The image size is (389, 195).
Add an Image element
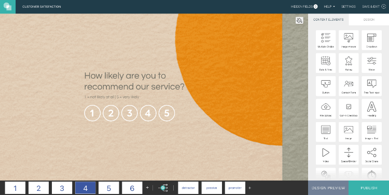coord(349,132)
